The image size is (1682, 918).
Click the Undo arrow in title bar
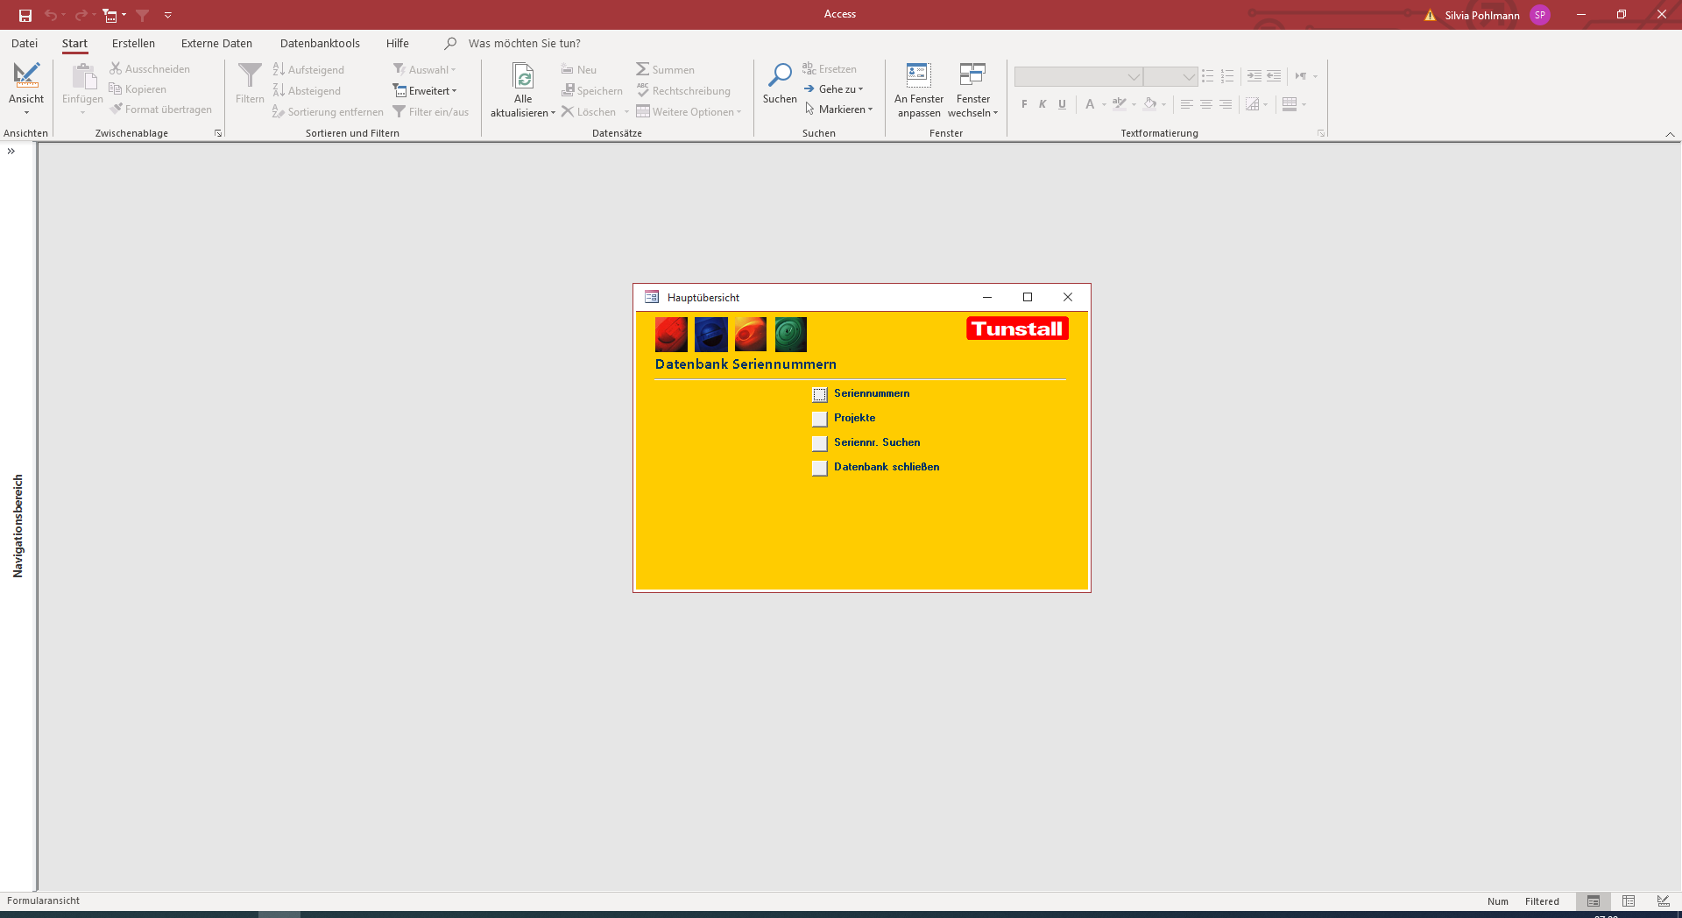[x=51, y=15]
